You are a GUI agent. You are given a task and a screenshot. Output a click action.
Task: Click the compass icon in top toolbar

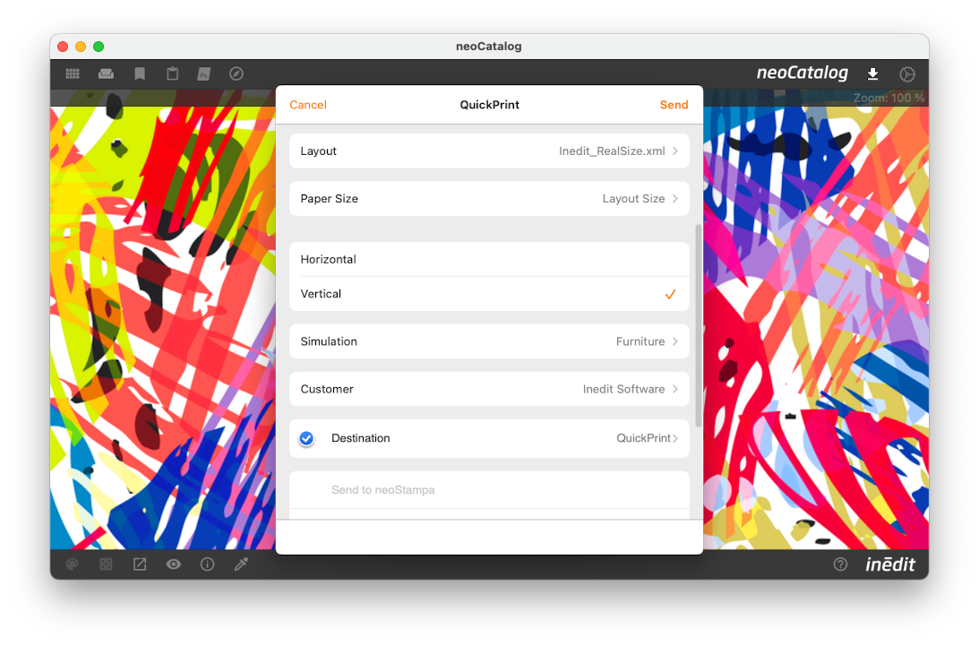coord(236,73)
